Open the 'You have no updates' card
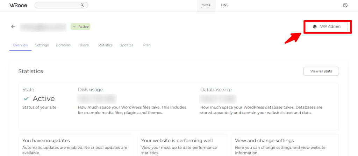The height and width of the screenshot is (156, 358). point(76,145)
